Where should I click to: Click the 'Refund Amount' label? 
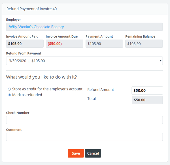pos(101,90)
